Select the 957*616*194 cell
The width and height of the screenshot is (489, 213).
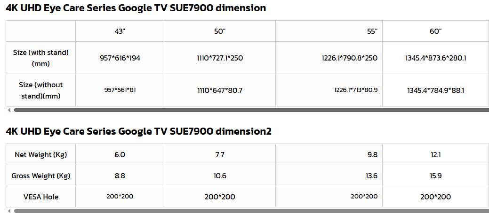120,58
